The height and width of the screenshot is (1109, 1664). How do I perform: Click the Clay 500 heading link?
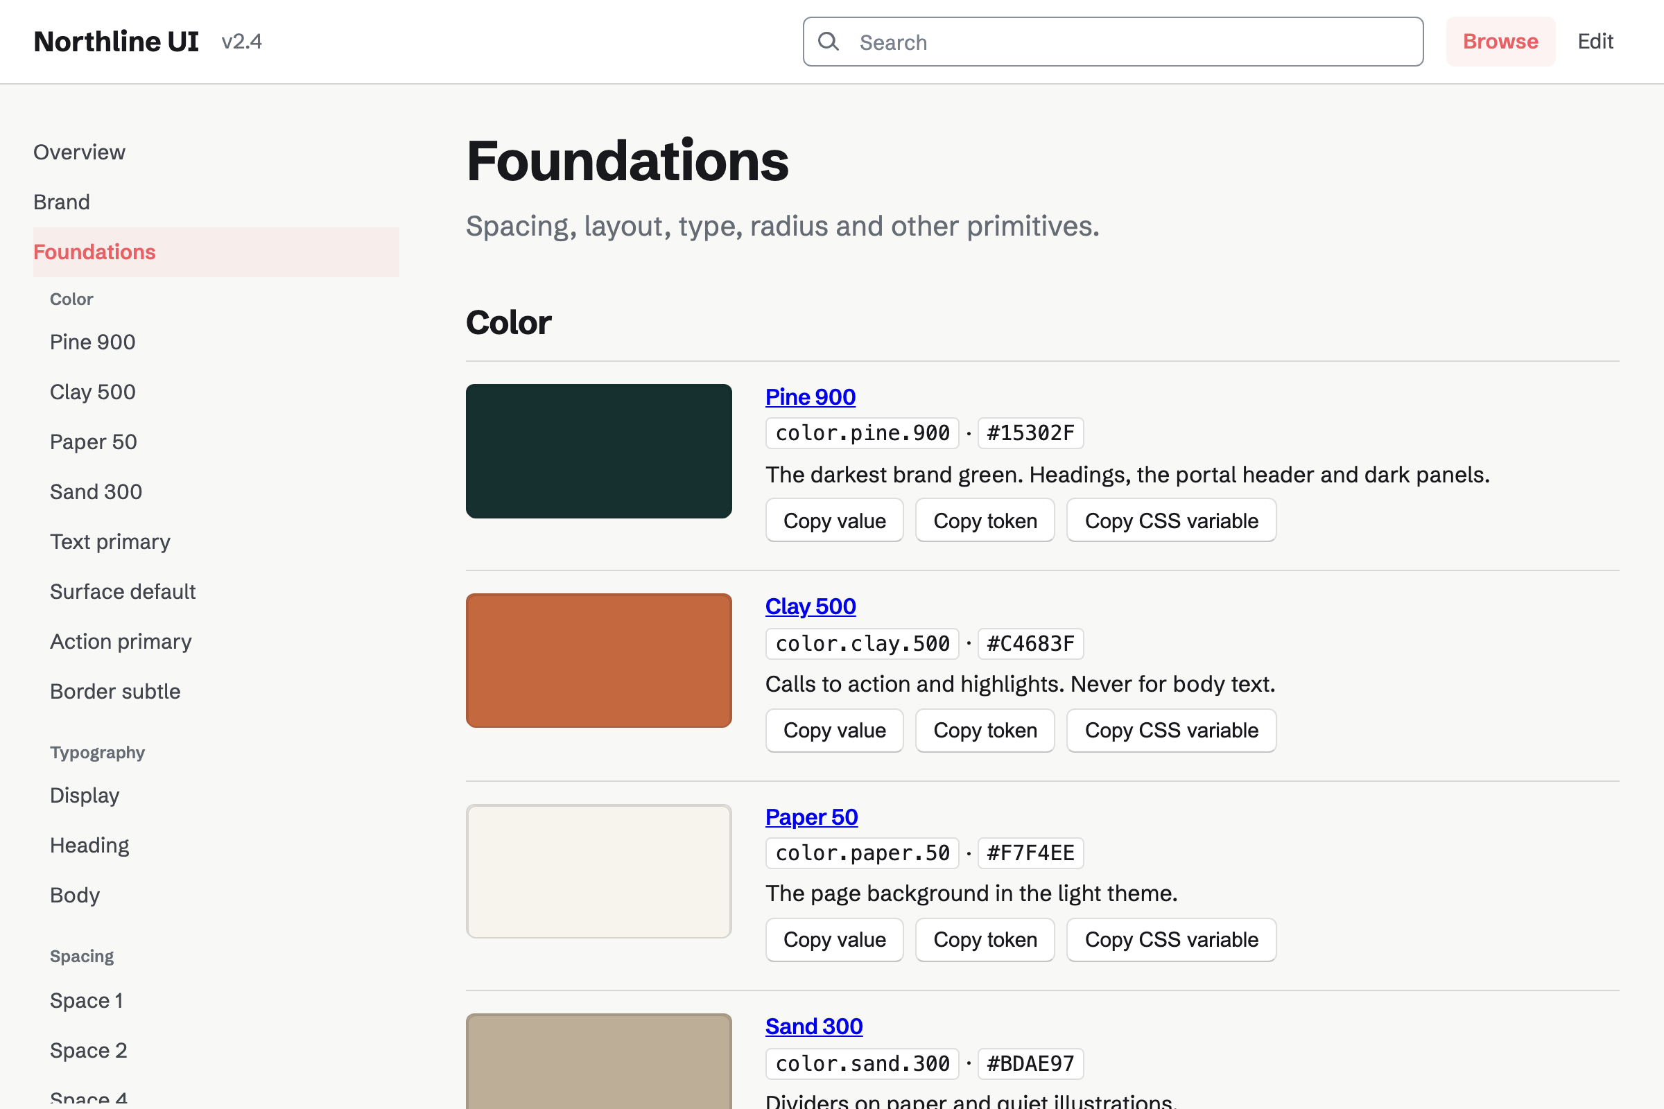[810, 606]
